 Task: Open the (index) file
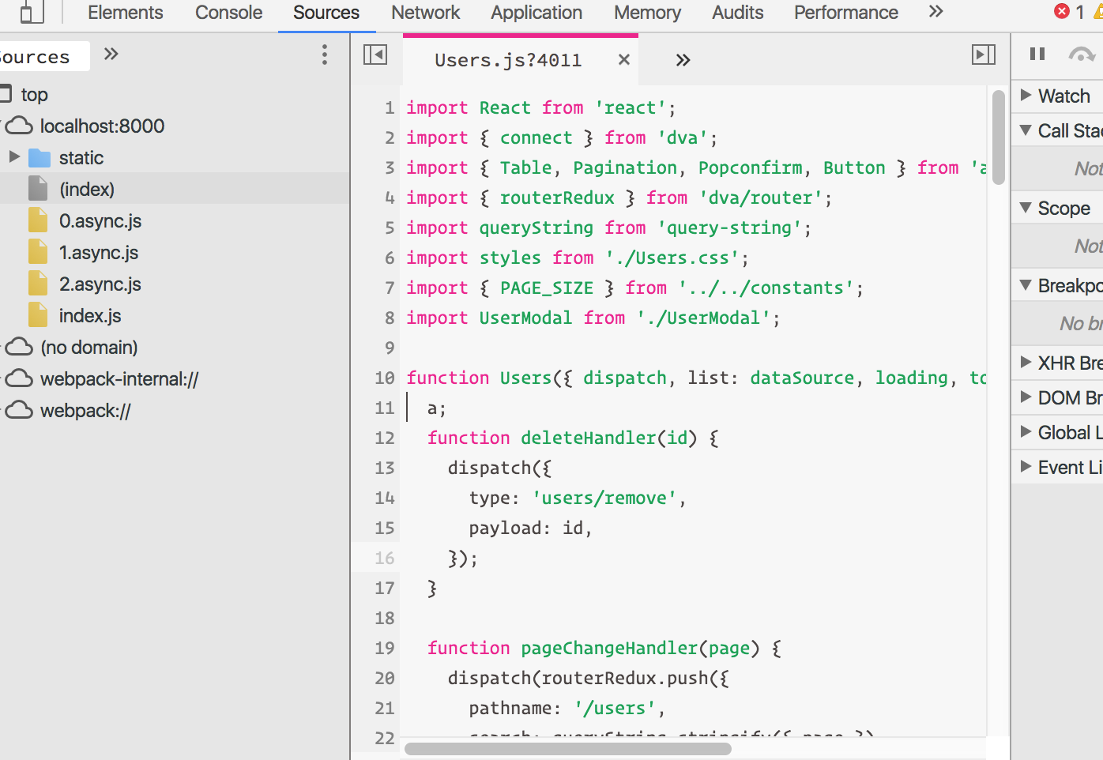pyautogui.click(x=87, y=188)
